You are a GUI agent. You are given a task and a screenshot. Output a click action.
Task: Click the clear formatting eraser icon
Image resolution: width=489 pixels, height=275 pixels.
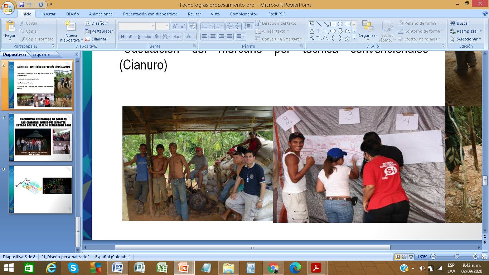click(192, 26)
